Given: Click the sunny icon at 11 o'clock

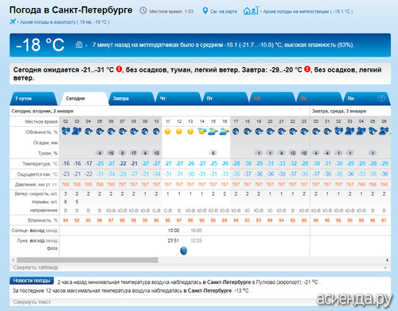Looking at the screenshot, I should coord(168,132).
